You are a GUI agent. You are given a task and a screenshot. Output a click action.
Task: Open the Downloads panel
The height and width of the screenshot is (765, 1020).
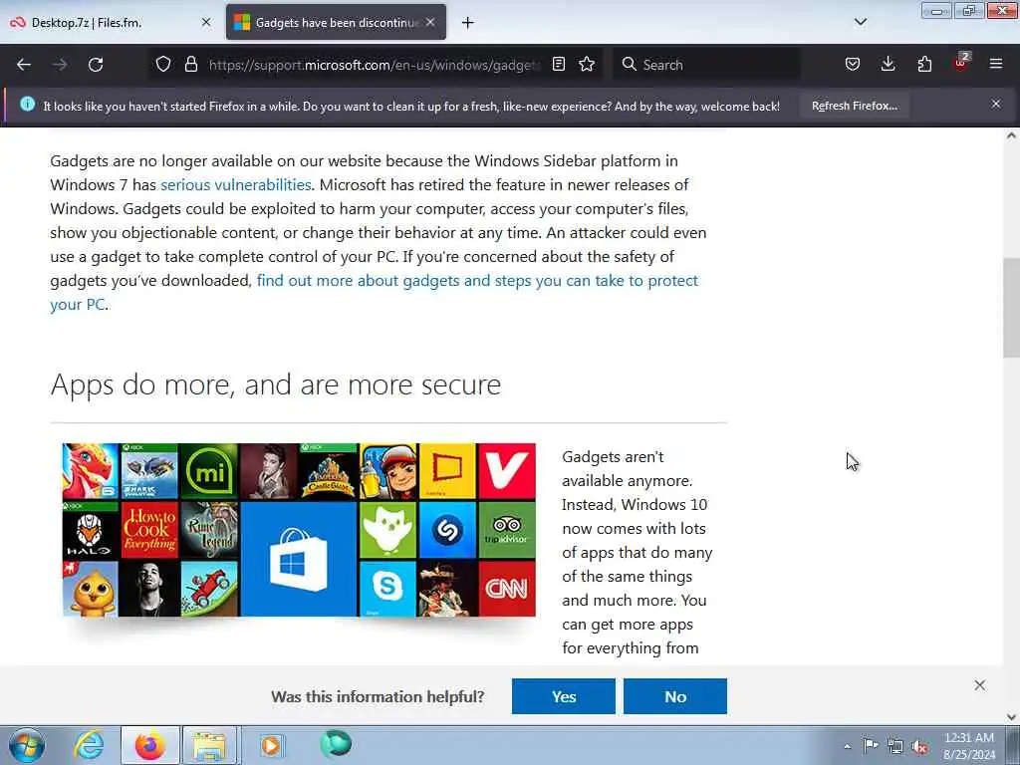coord(888,65)
